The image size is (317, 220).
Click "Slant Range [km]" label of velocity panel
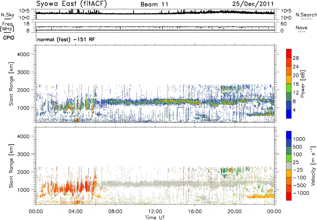coord(11,166)
